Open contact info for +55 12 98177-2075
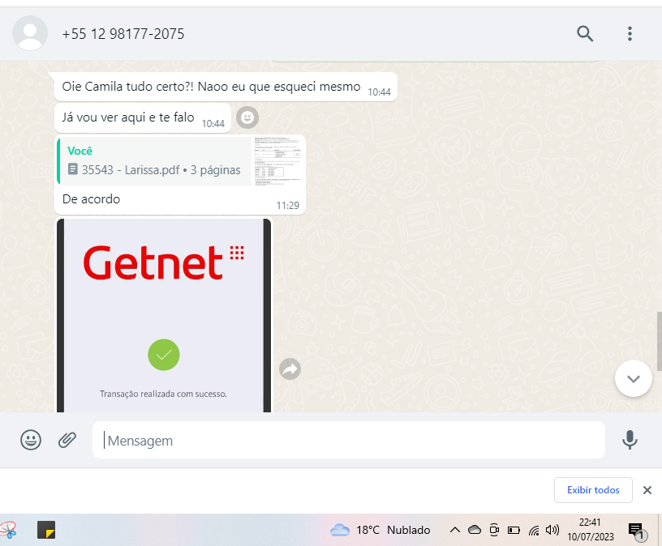The image size is (662, 546). [123, 34]
